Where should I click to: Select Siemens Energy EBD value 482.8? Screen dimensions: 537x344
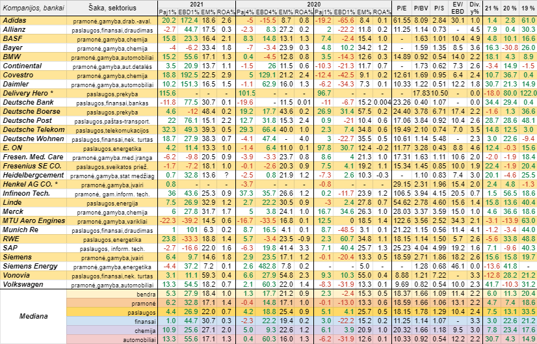(267, 266)
